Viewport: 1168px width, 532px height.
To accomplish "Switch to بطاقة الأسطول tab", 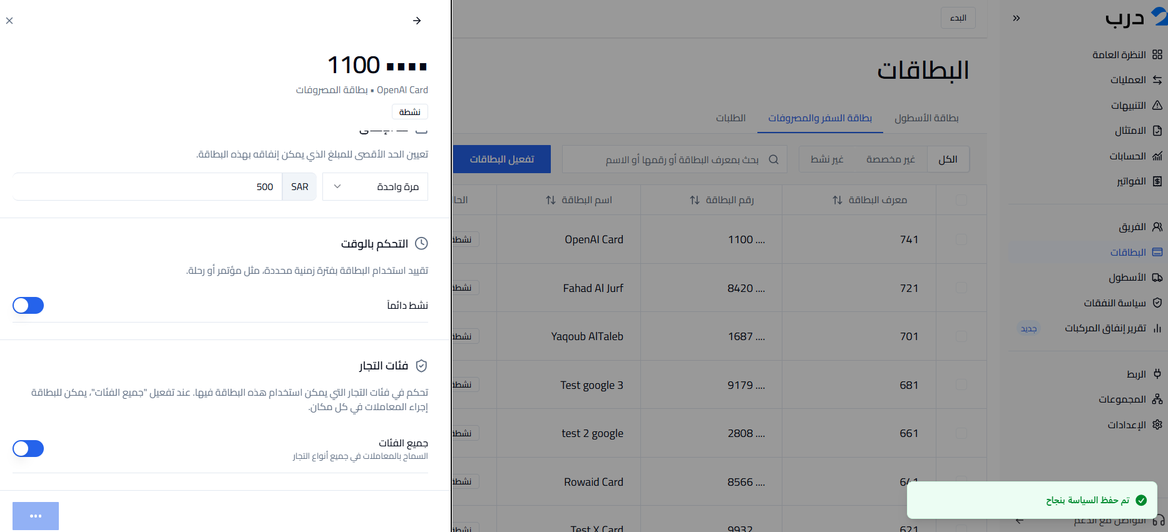I will tap(926, 118).
